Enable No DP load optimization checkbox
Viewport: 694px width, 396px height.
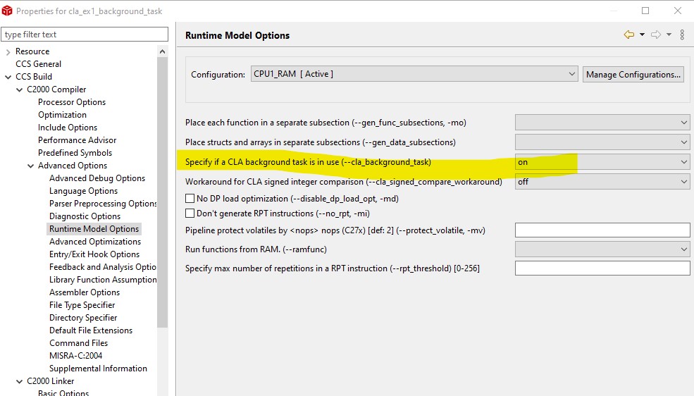190,199
